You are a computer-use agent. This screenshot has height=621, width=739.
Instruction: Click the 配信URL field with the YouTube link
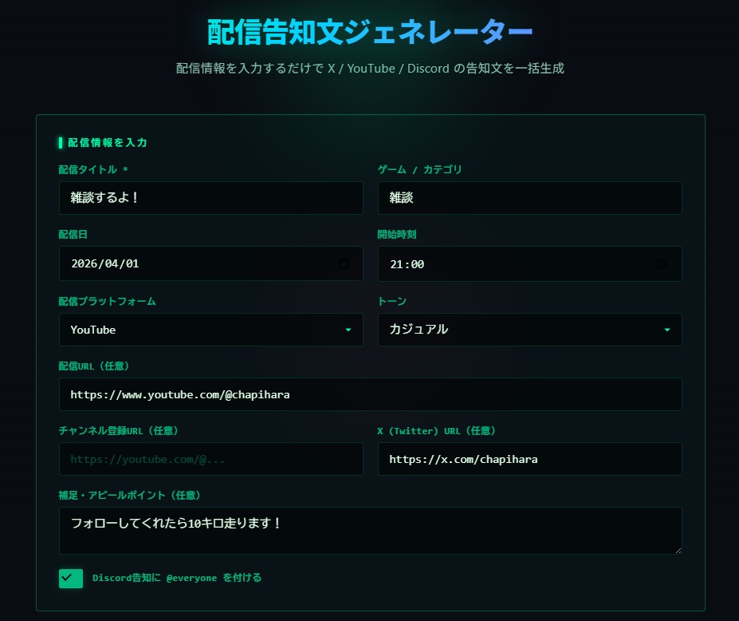370,394
